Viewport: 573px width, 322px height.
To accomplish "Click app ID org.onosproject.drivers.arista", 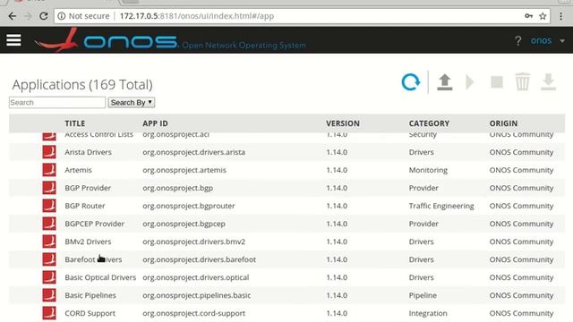I will click(193, 152).
